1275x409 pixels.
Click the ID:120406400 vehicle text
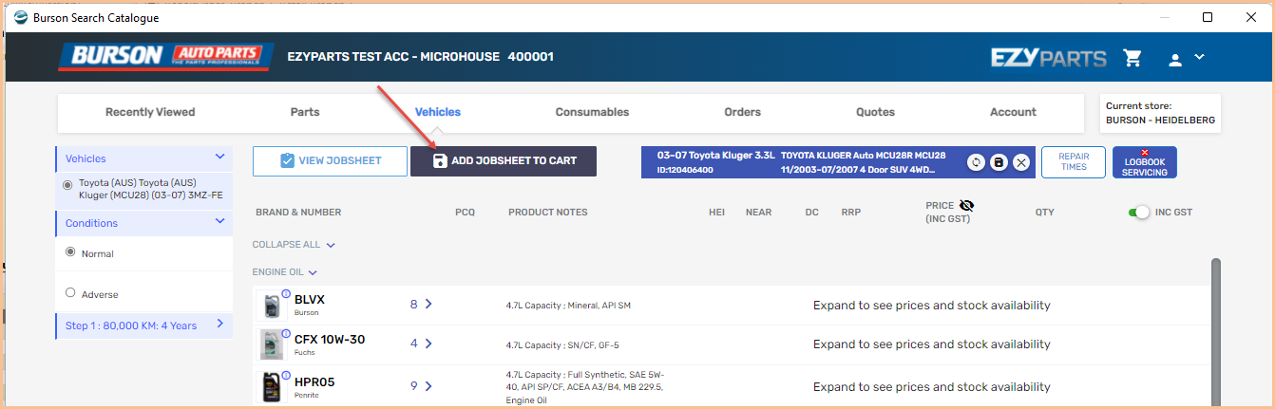[685, 170]
